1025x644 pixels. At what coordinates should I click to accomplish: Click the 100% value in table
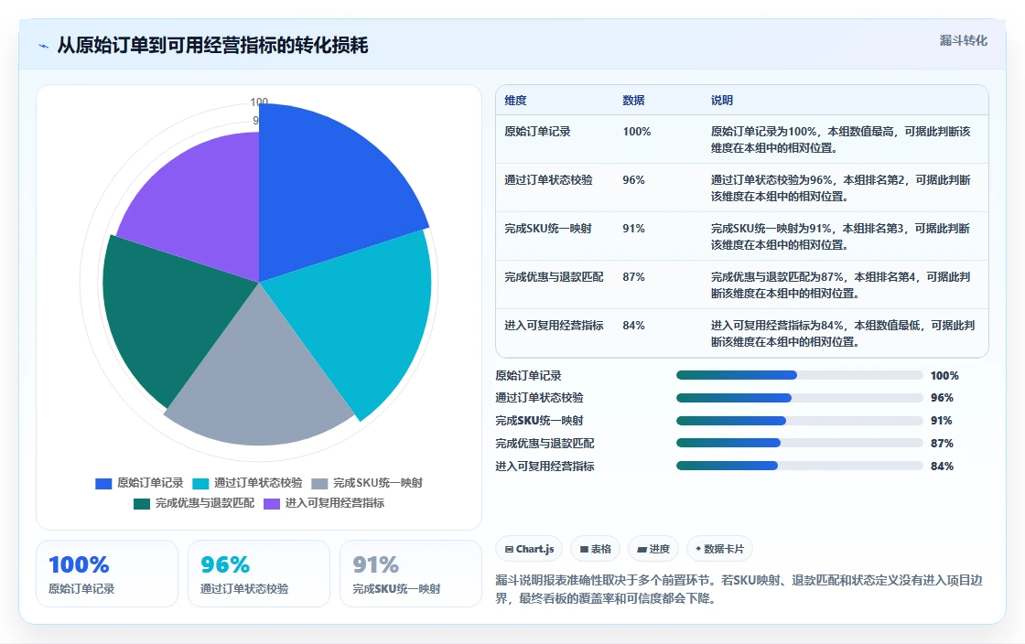click(637, 132)
